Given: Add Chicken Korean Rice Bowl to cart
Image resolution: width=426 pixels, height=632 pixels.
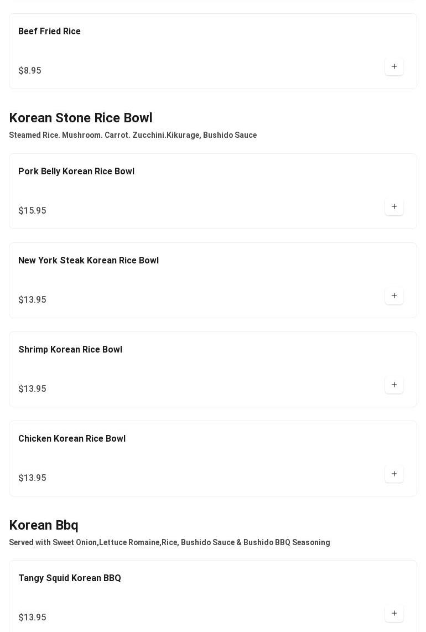Looking at the screenshot, I should [x=394, y=474].
